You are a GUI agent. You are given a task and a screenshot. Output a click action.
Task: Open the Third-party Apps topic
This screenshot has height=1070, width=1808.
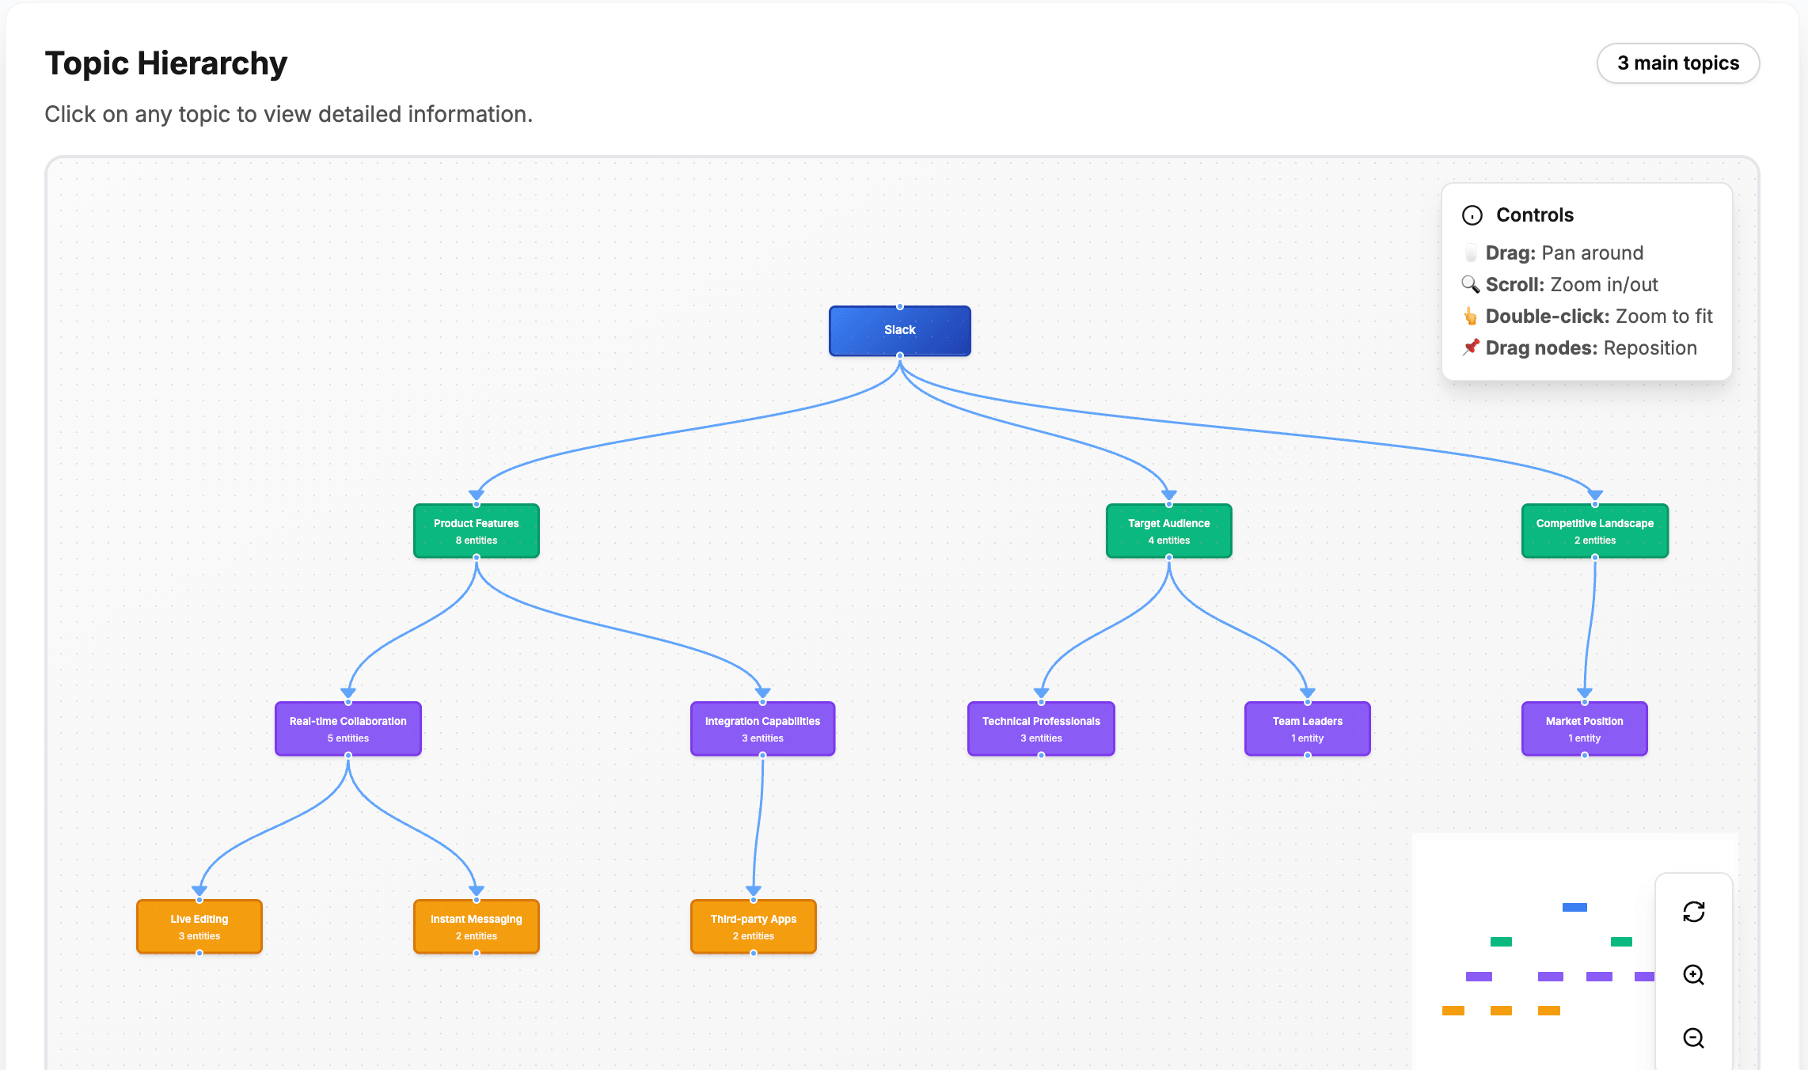coord(753,926)
